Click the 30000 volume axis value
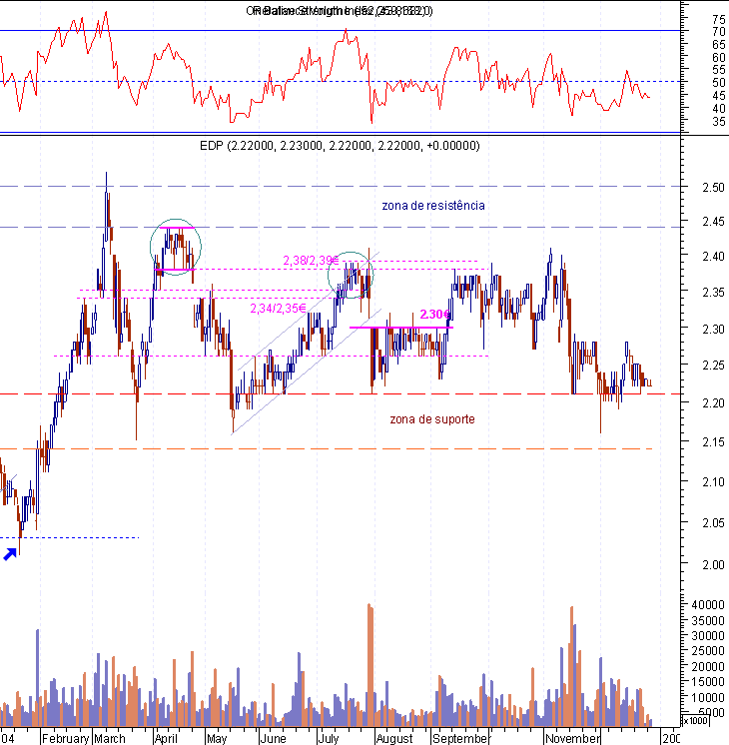 pyautogui.click(x=708, y=636)
